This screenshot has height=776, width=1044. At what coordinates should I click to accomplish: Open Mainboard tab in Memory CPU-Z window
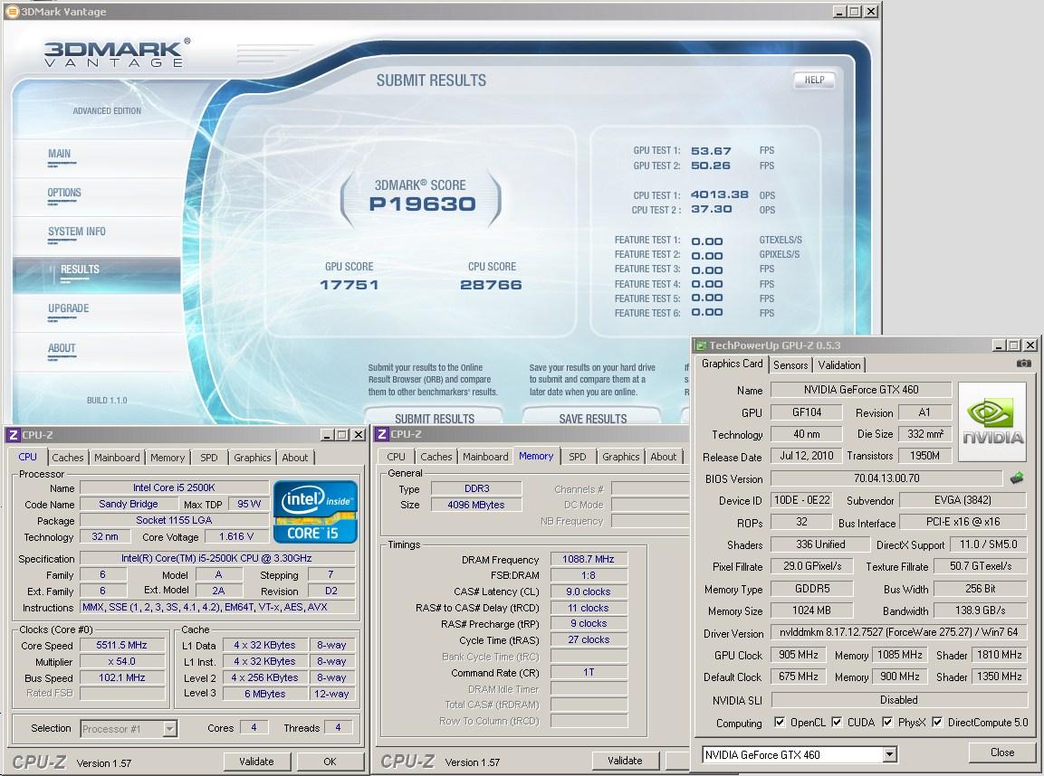tap(485, 457)
